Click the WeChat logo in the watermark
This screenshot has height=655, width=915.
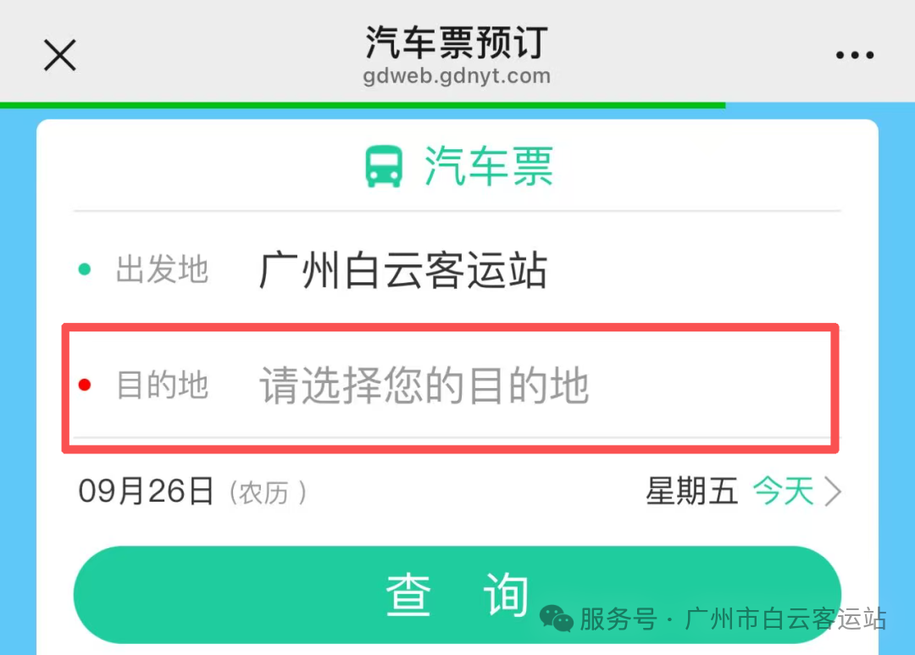(557, 619)
